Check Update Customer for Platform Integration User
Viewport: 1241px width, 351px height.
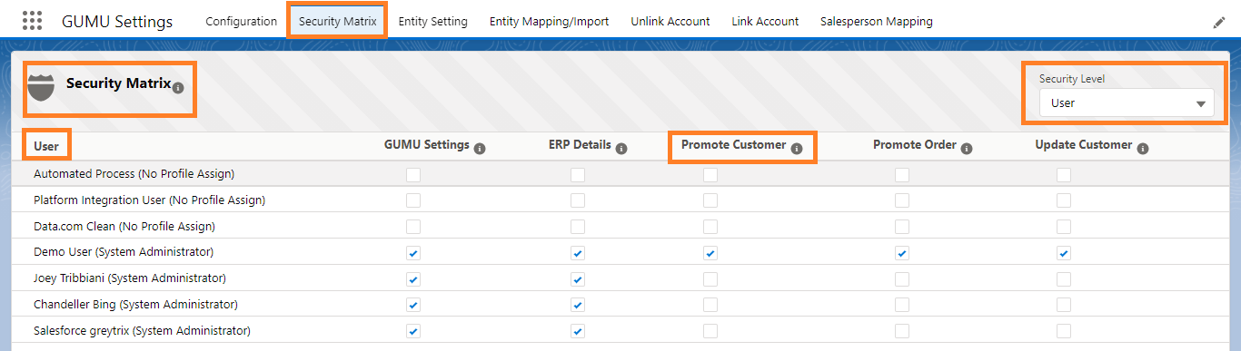tap(1064, 200)
